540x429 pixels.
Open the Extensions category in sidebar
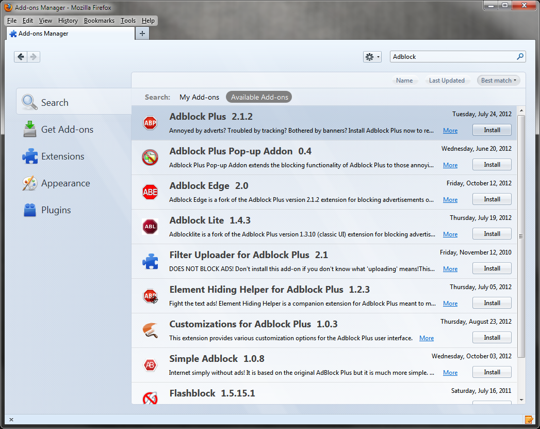(62, 156)
